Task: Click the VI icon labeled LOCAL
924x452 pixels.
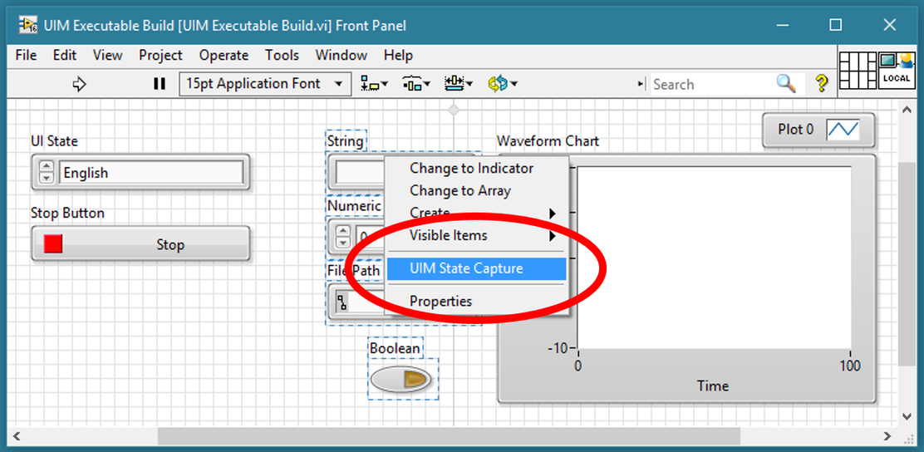Action: click(x=896, y=70)
